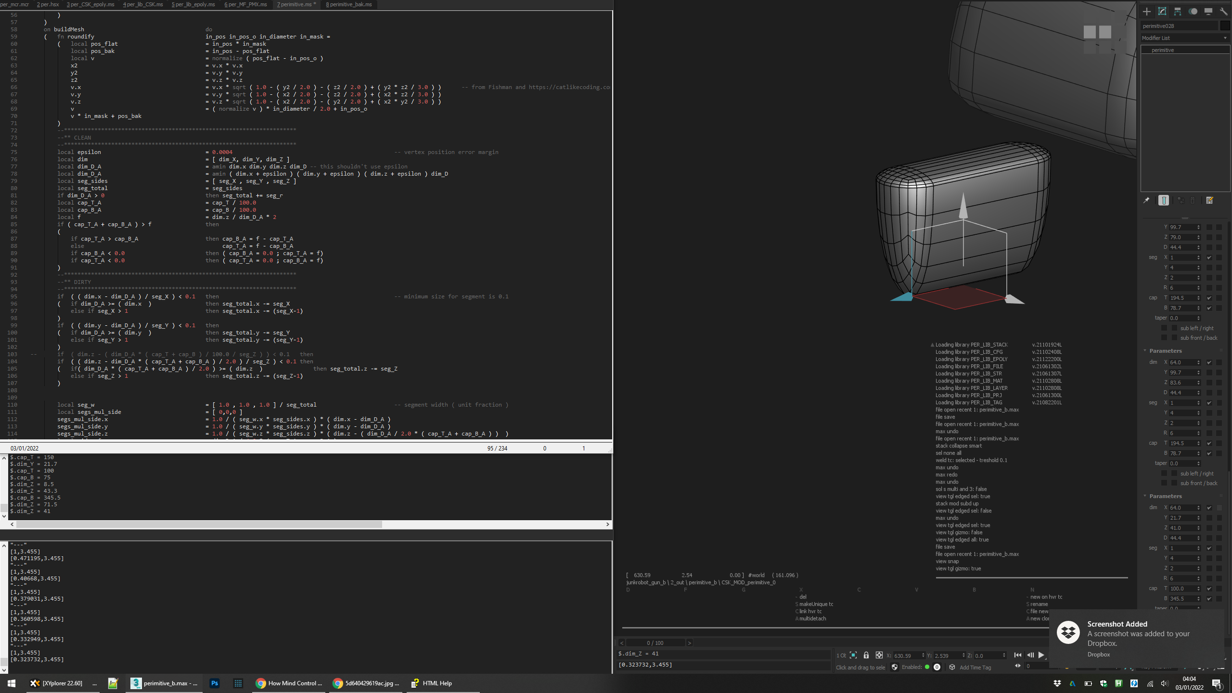Viewport: 1232px width, 693px height.
Task: Open Photoshop from the taskbar
Action: point(215,683)
